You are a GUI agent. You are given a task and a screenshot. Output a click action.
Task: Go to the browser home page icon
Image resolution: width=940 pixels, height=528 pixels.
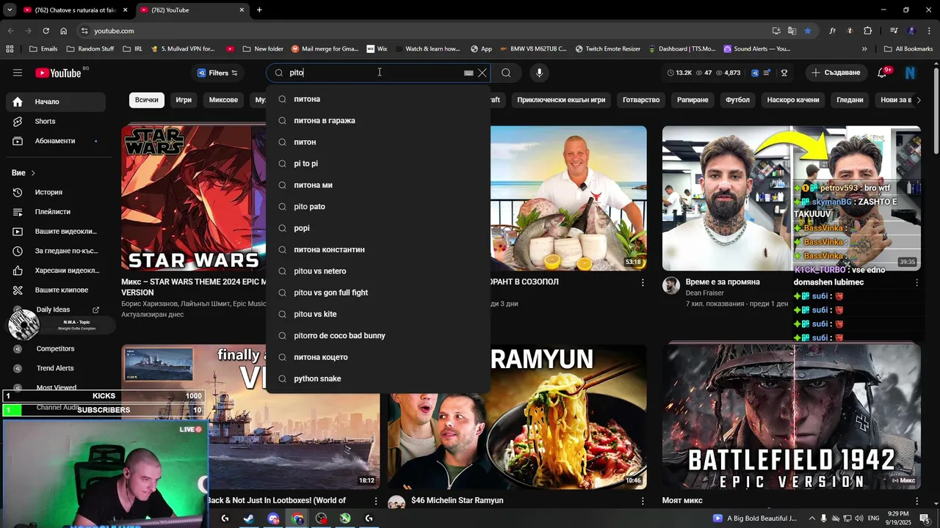point(64,31)
